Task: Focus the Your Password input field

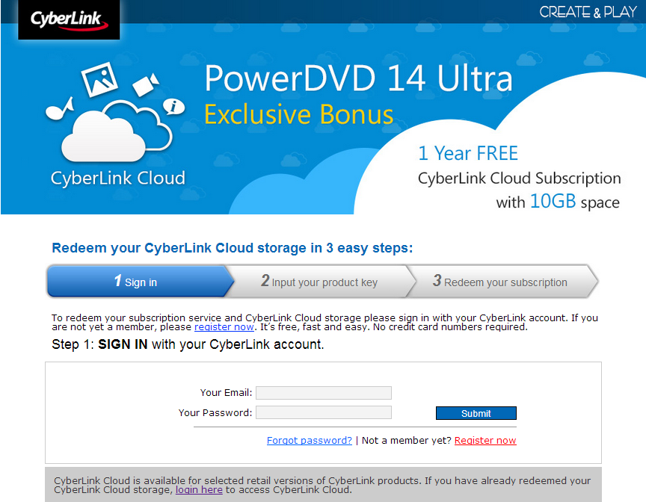Action: [324, 412]
